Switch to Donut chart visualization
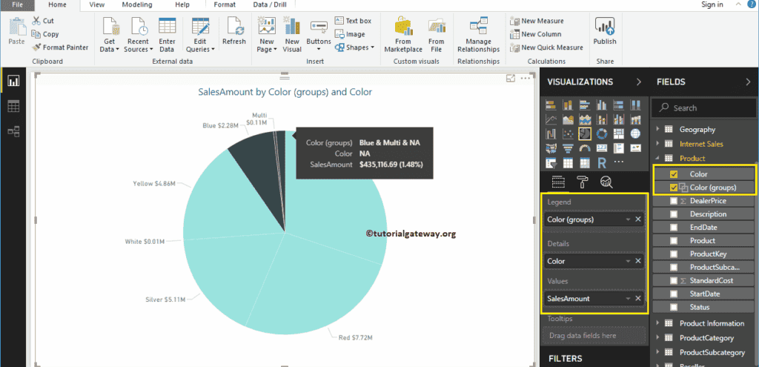Screen dimensions: 759x367 point(602,133)
